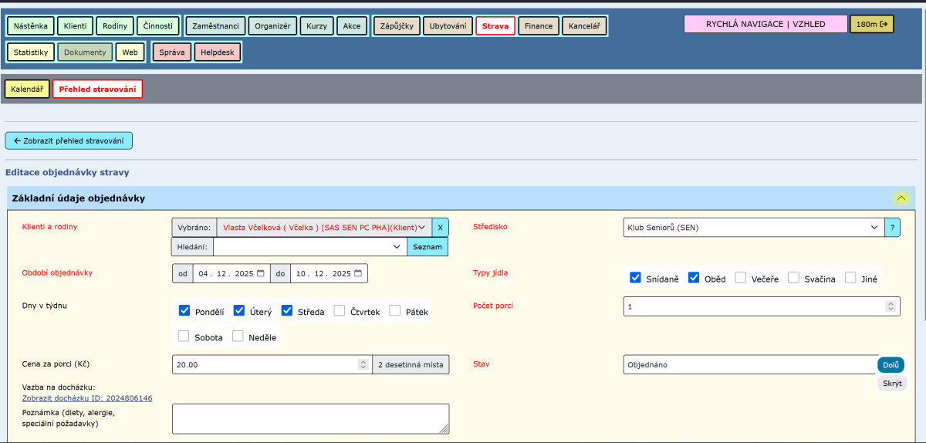This screenshot has width=926, height=443.
Task: Click the logout timer icon button 180m
Action: (x=871, y=24)
